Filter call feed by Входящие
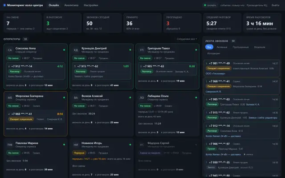The image size is (285, 178). point(260,47)
